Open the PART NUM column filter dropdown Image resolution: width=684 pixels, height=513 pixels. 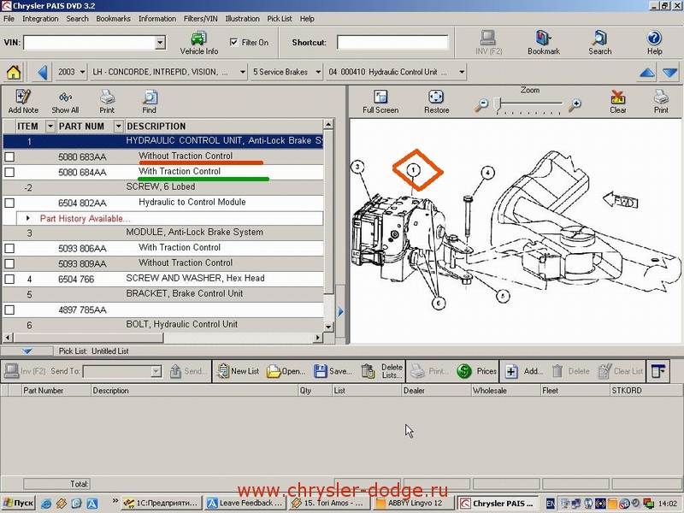click(x=118, y=127)
